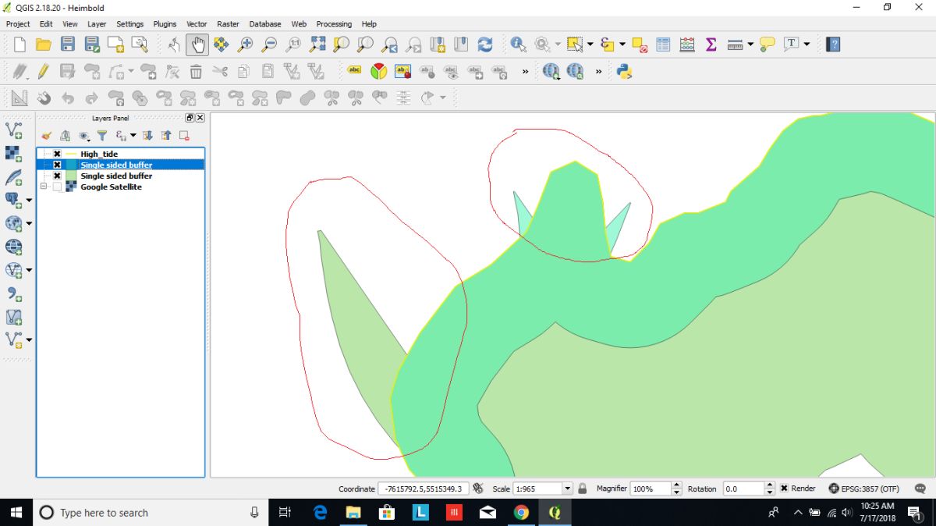Open the Processing menu
The height and width of the screenshot is (526, 936).
coord(334,24)
